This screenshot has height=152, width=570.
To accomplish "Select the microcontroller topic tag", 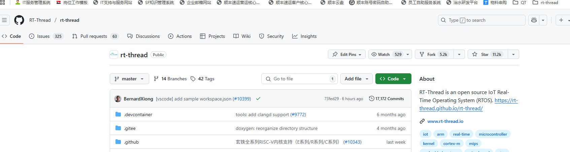I will 493,134.
